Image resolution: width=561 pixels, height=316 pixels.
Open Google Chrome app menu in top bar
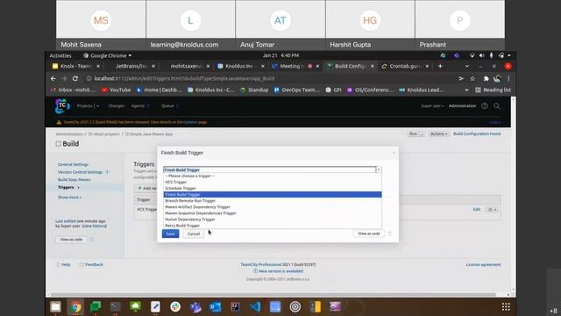pos(107,55)
